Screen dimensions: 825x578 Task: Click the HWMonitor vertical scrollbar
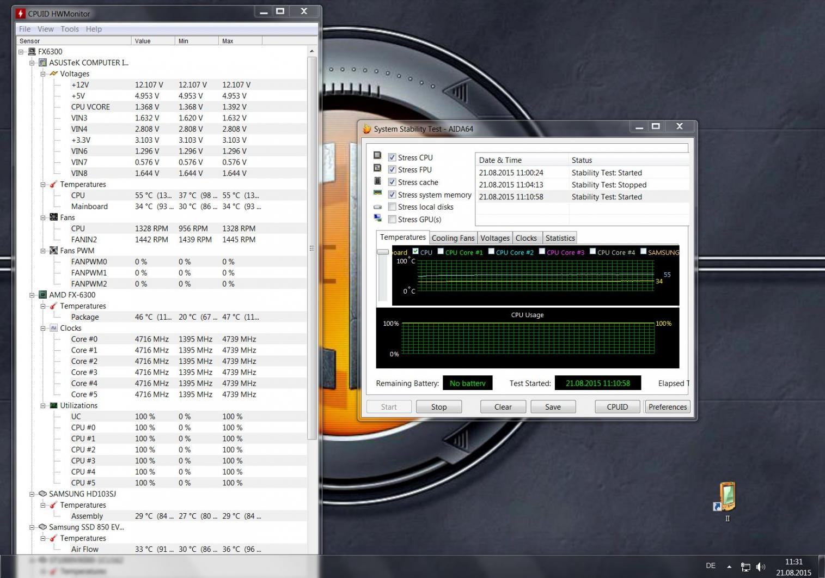coord(312,248)
